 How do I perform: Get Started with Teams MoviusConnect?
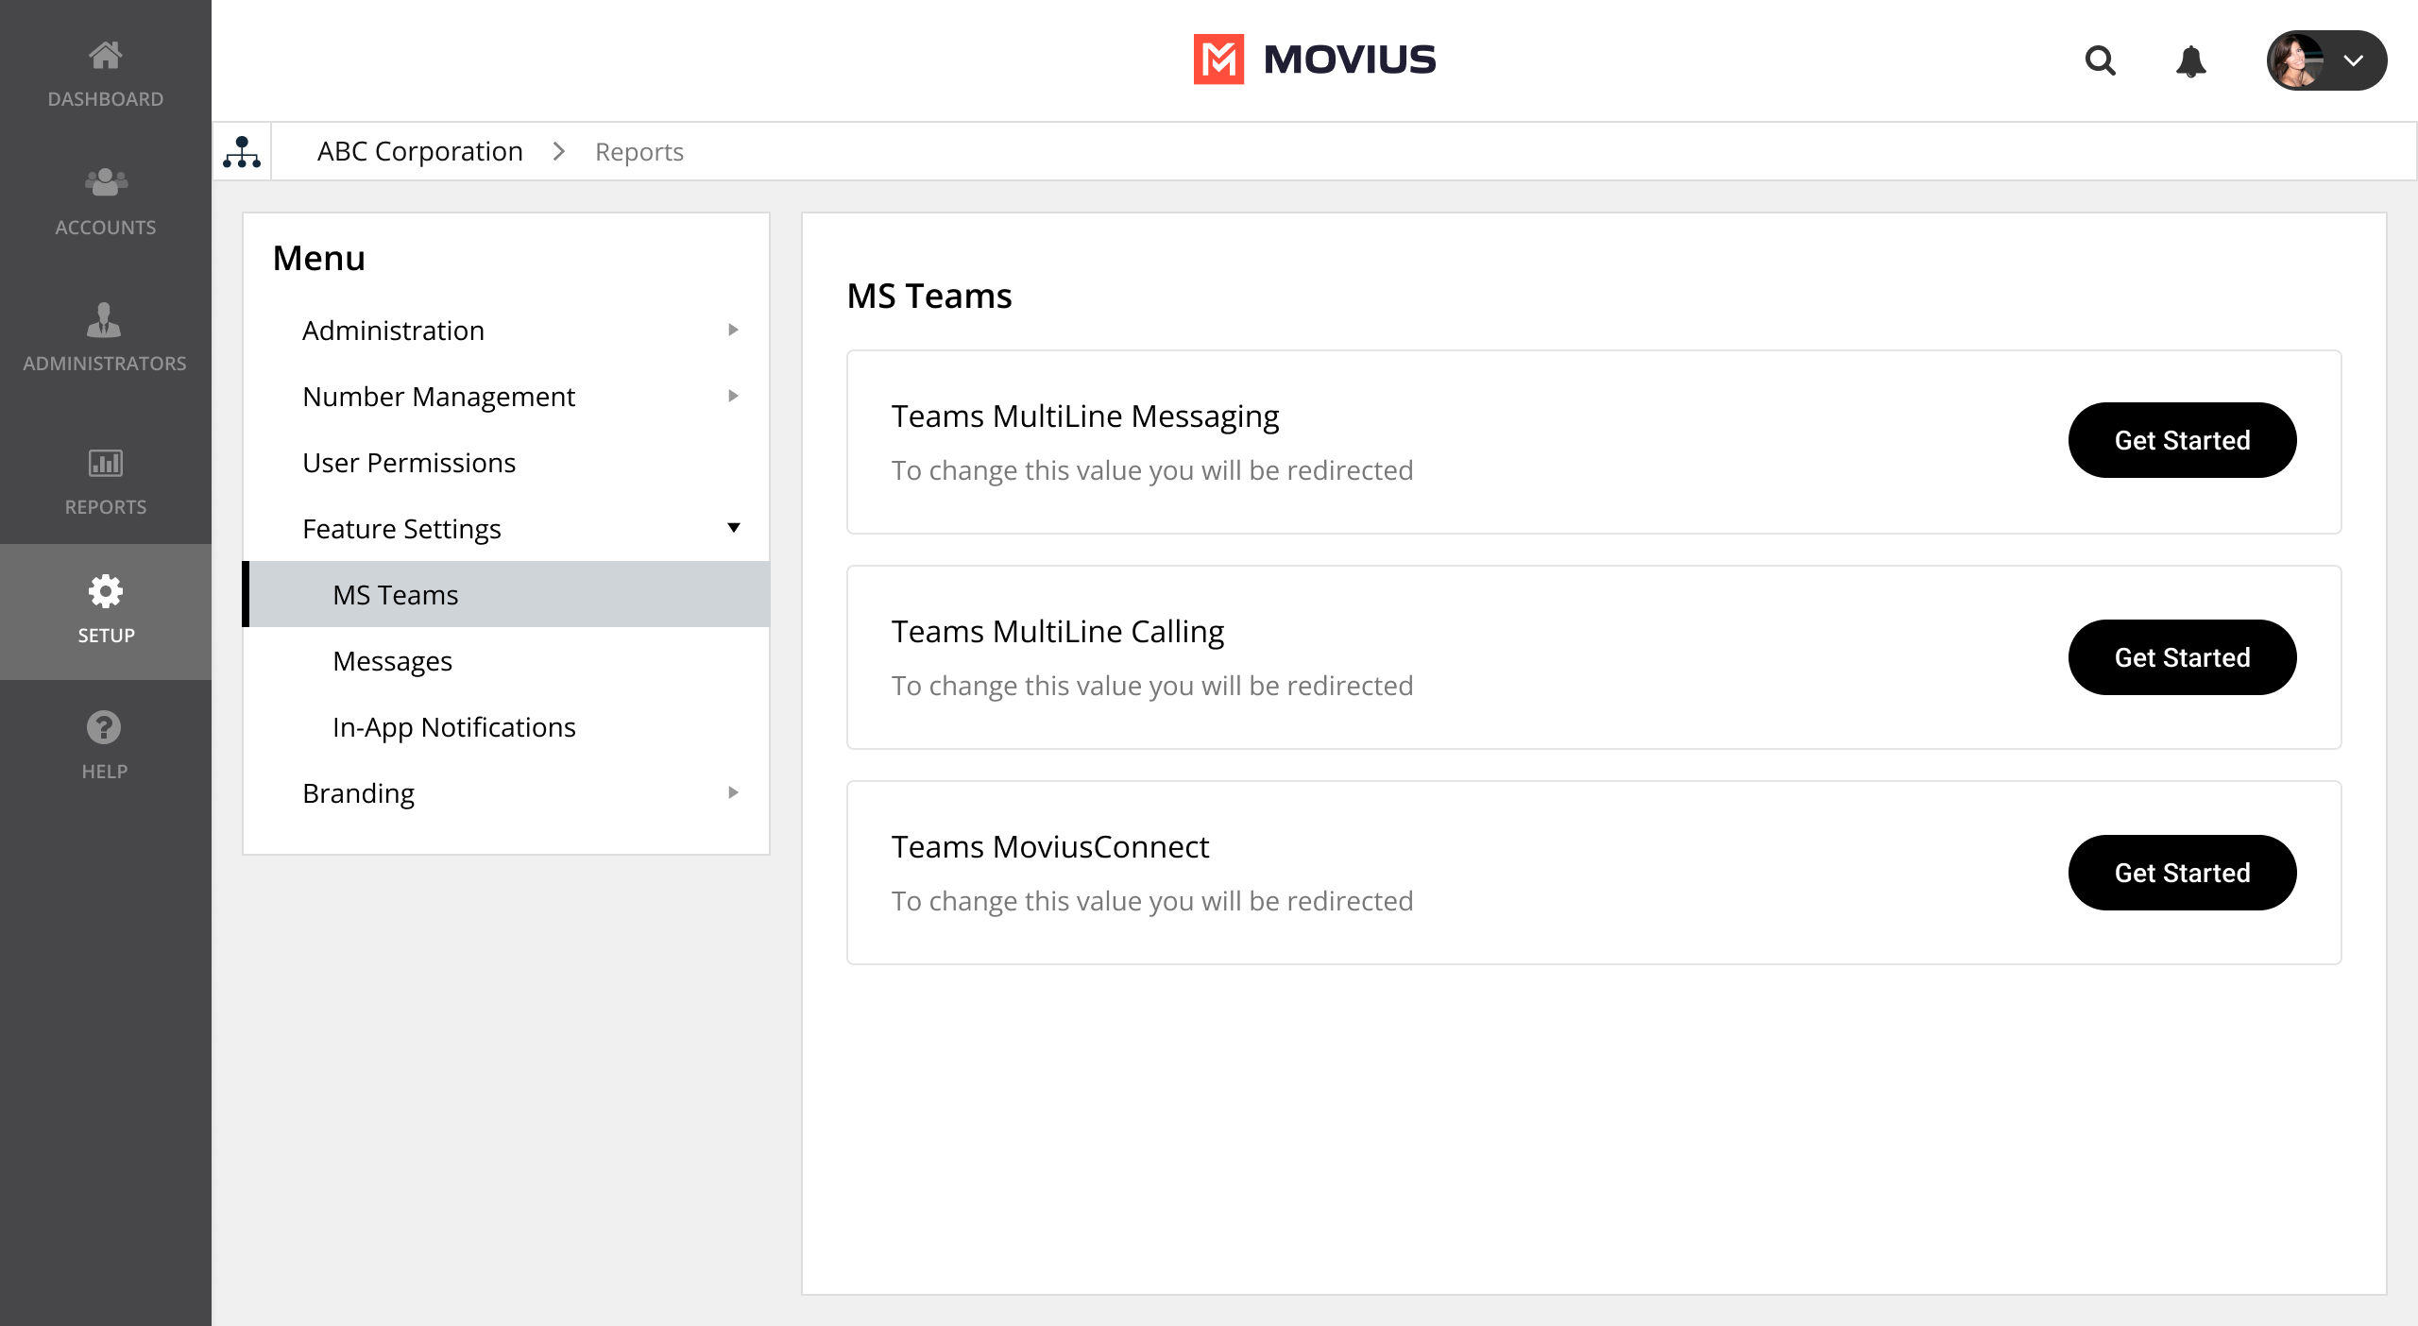2181,873
